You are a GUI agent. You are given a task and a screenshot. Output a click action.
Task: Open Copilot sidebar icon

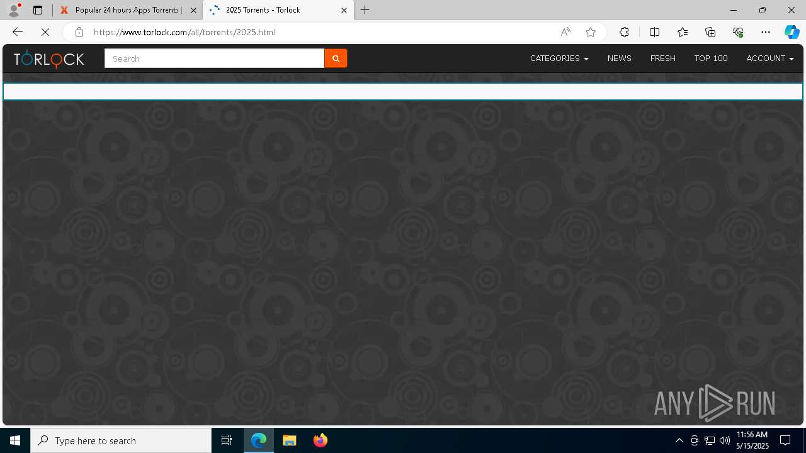point(792,32)
